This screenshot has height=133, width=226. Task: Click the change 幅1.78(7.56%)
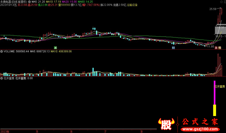(x=91, y=5)
